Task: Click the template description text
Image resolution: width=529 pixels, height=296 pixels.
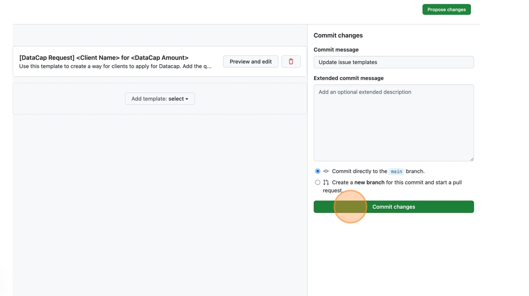Action: pos(115,66)
